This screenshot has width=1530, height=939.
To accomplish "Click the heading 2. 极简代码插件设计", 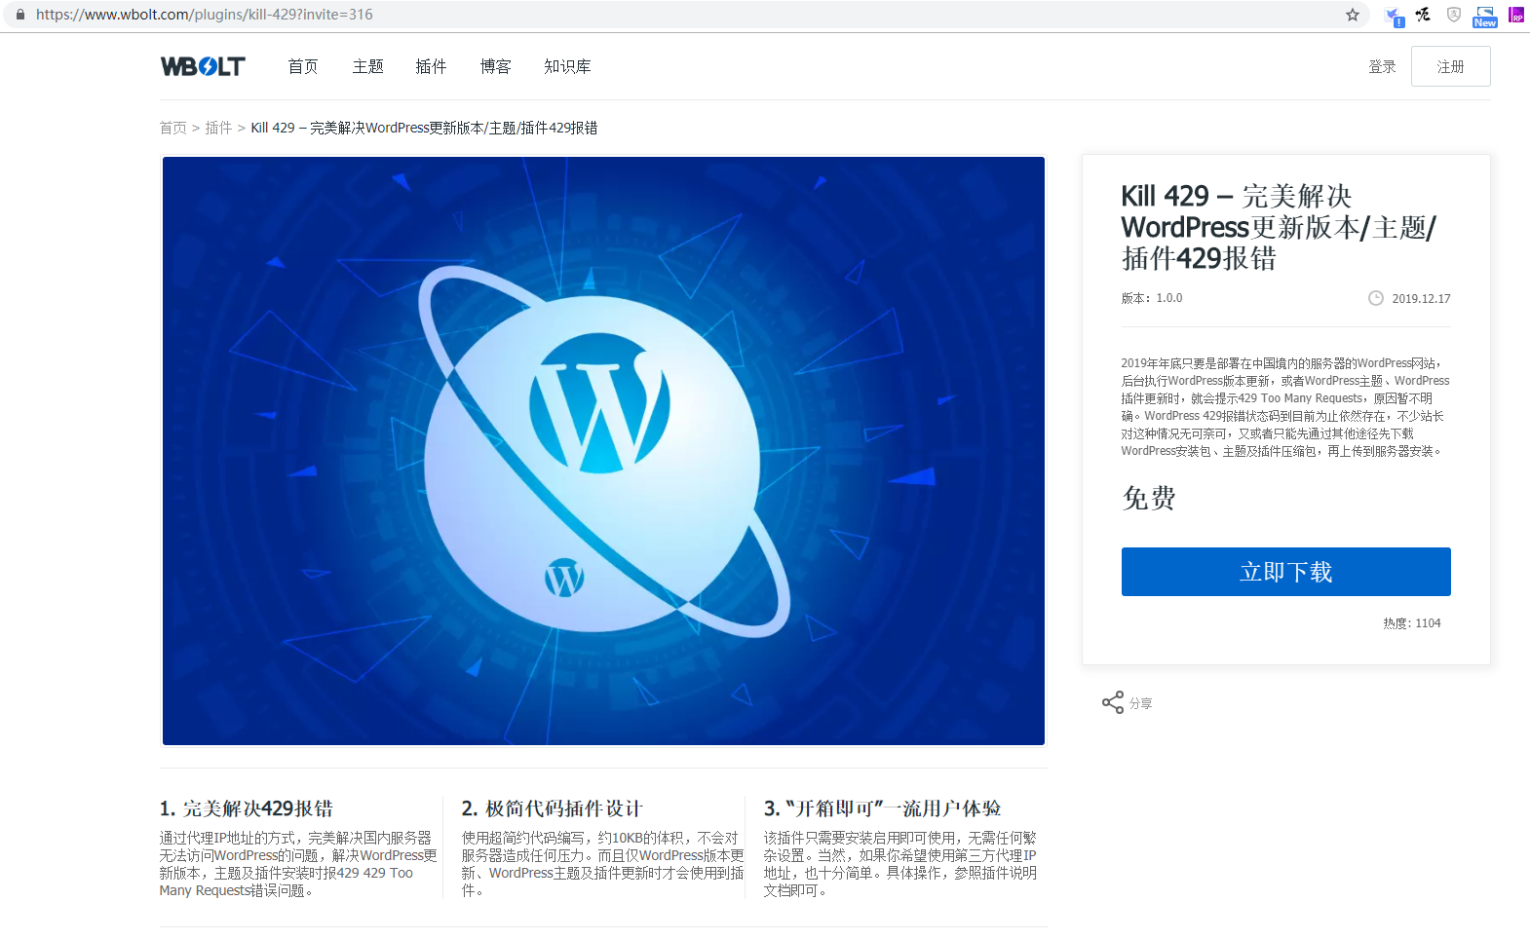I will (553, 808).
